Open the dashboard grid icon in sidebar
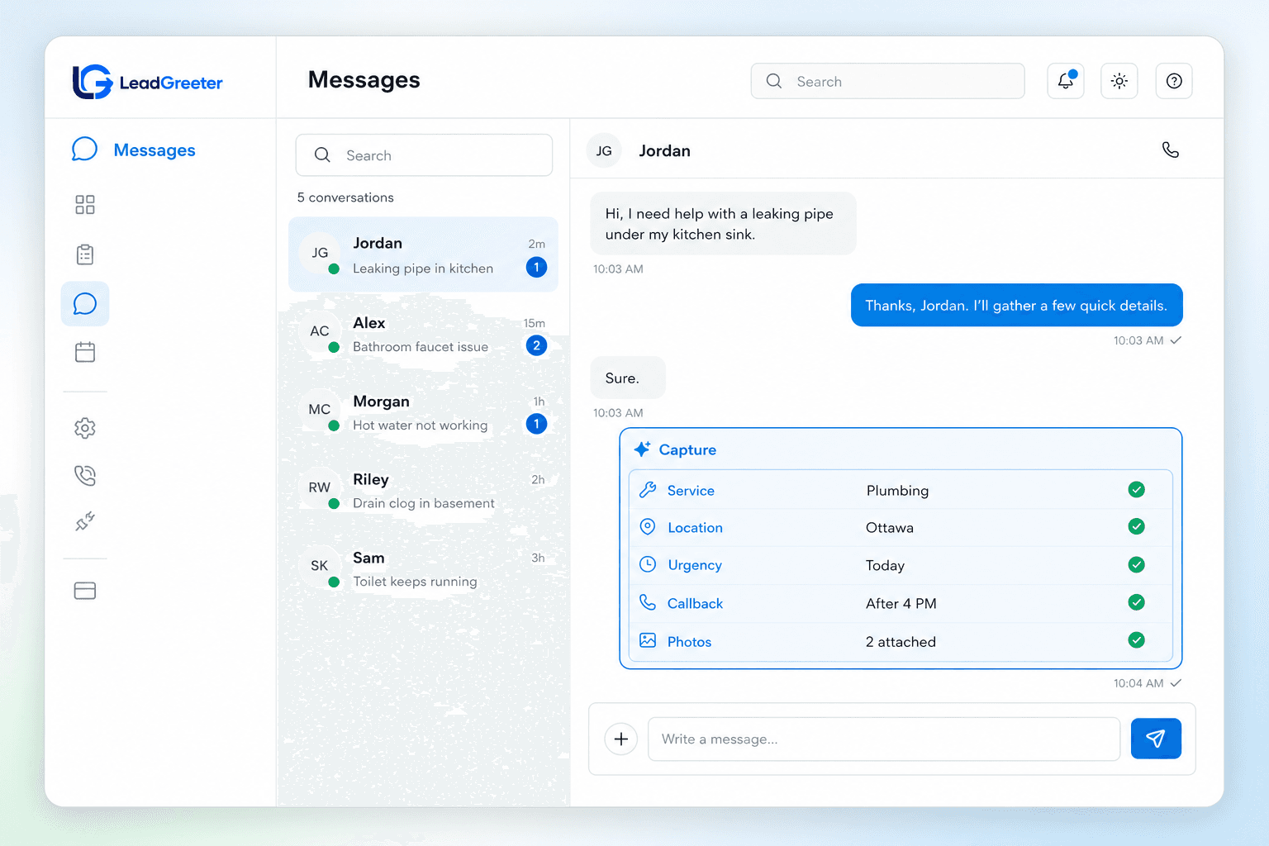1269x846 pixels. point(85,205)
